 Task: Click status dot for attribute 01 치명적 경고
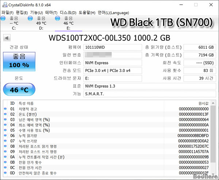pyautogui.click(x=5, y=109)
